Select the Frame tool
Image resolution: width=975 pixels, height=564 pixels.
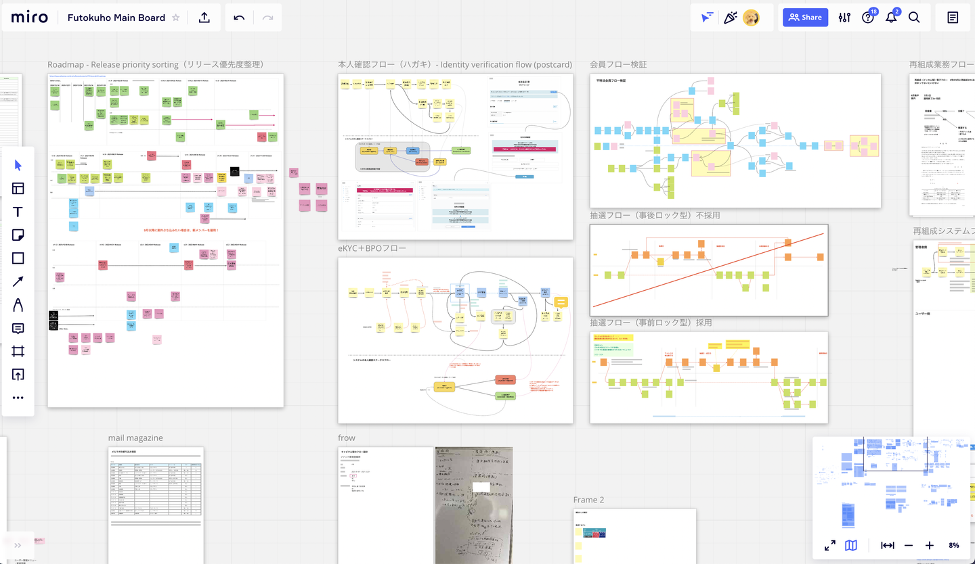tap(18, 352)
